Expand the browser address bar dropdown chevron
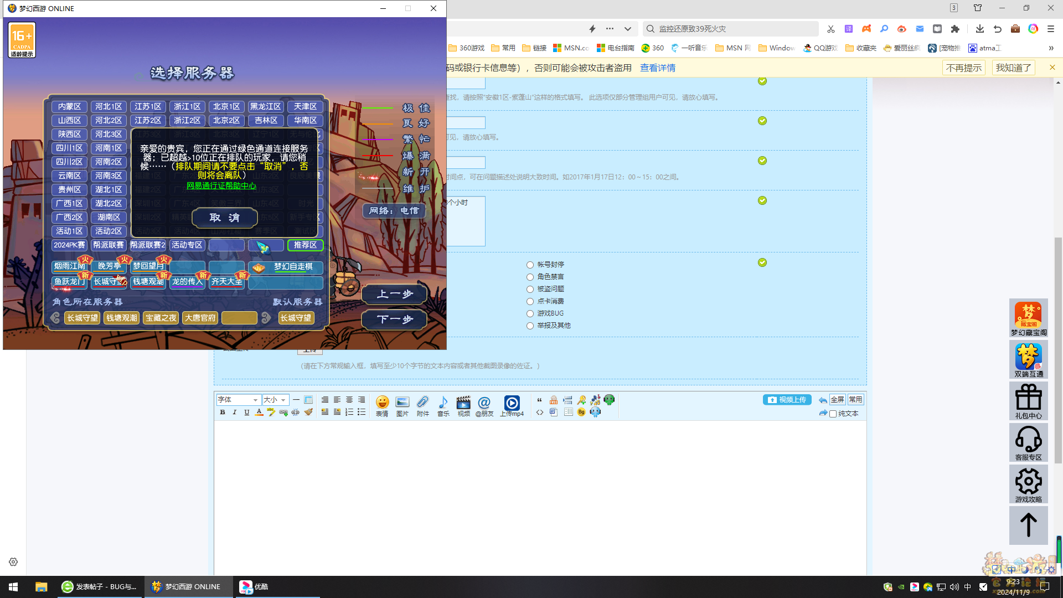Viewport: 1063px width, 598px height. click(627, 29)
